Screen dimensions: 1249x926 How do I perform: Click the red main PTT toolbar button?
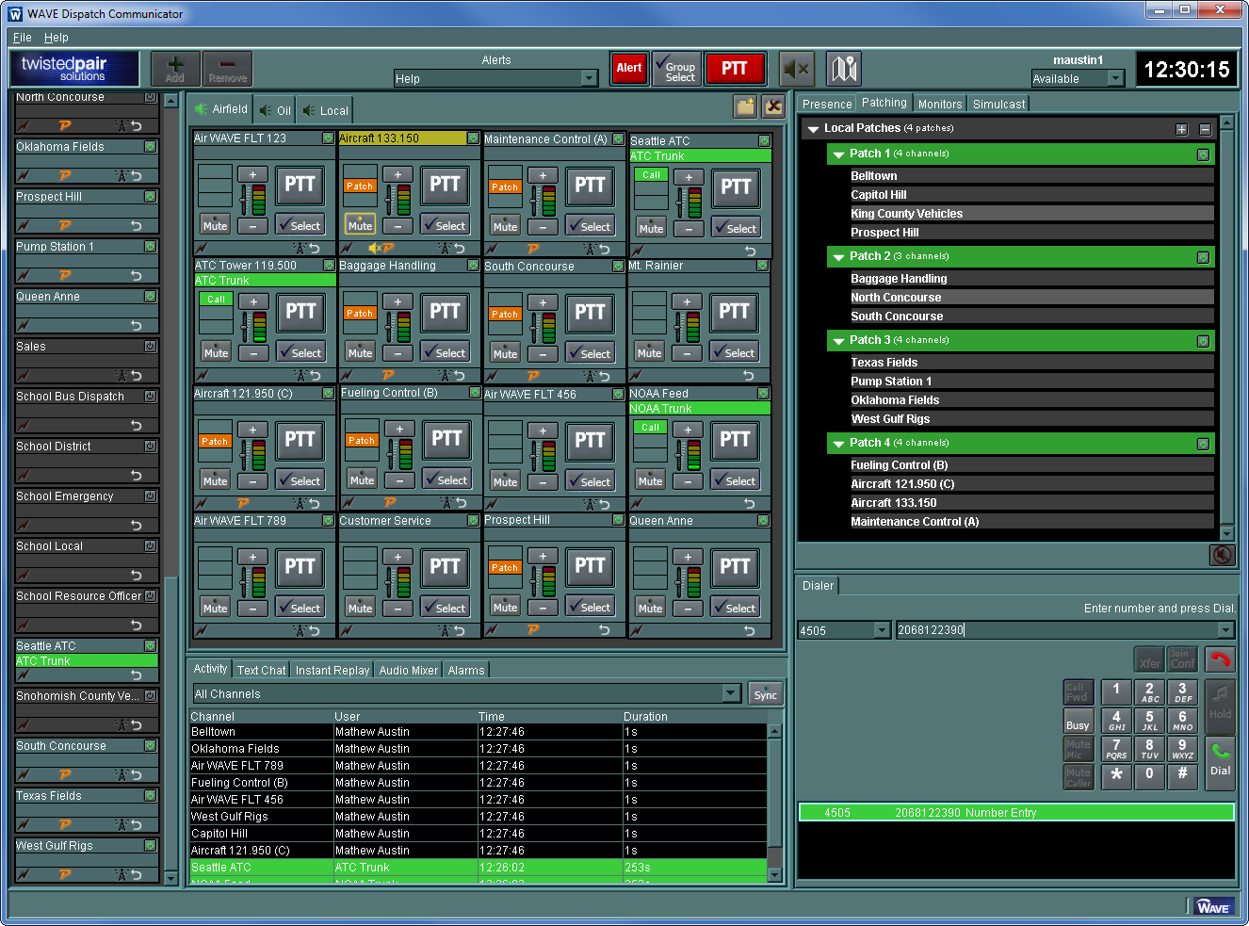click(735, 69)
